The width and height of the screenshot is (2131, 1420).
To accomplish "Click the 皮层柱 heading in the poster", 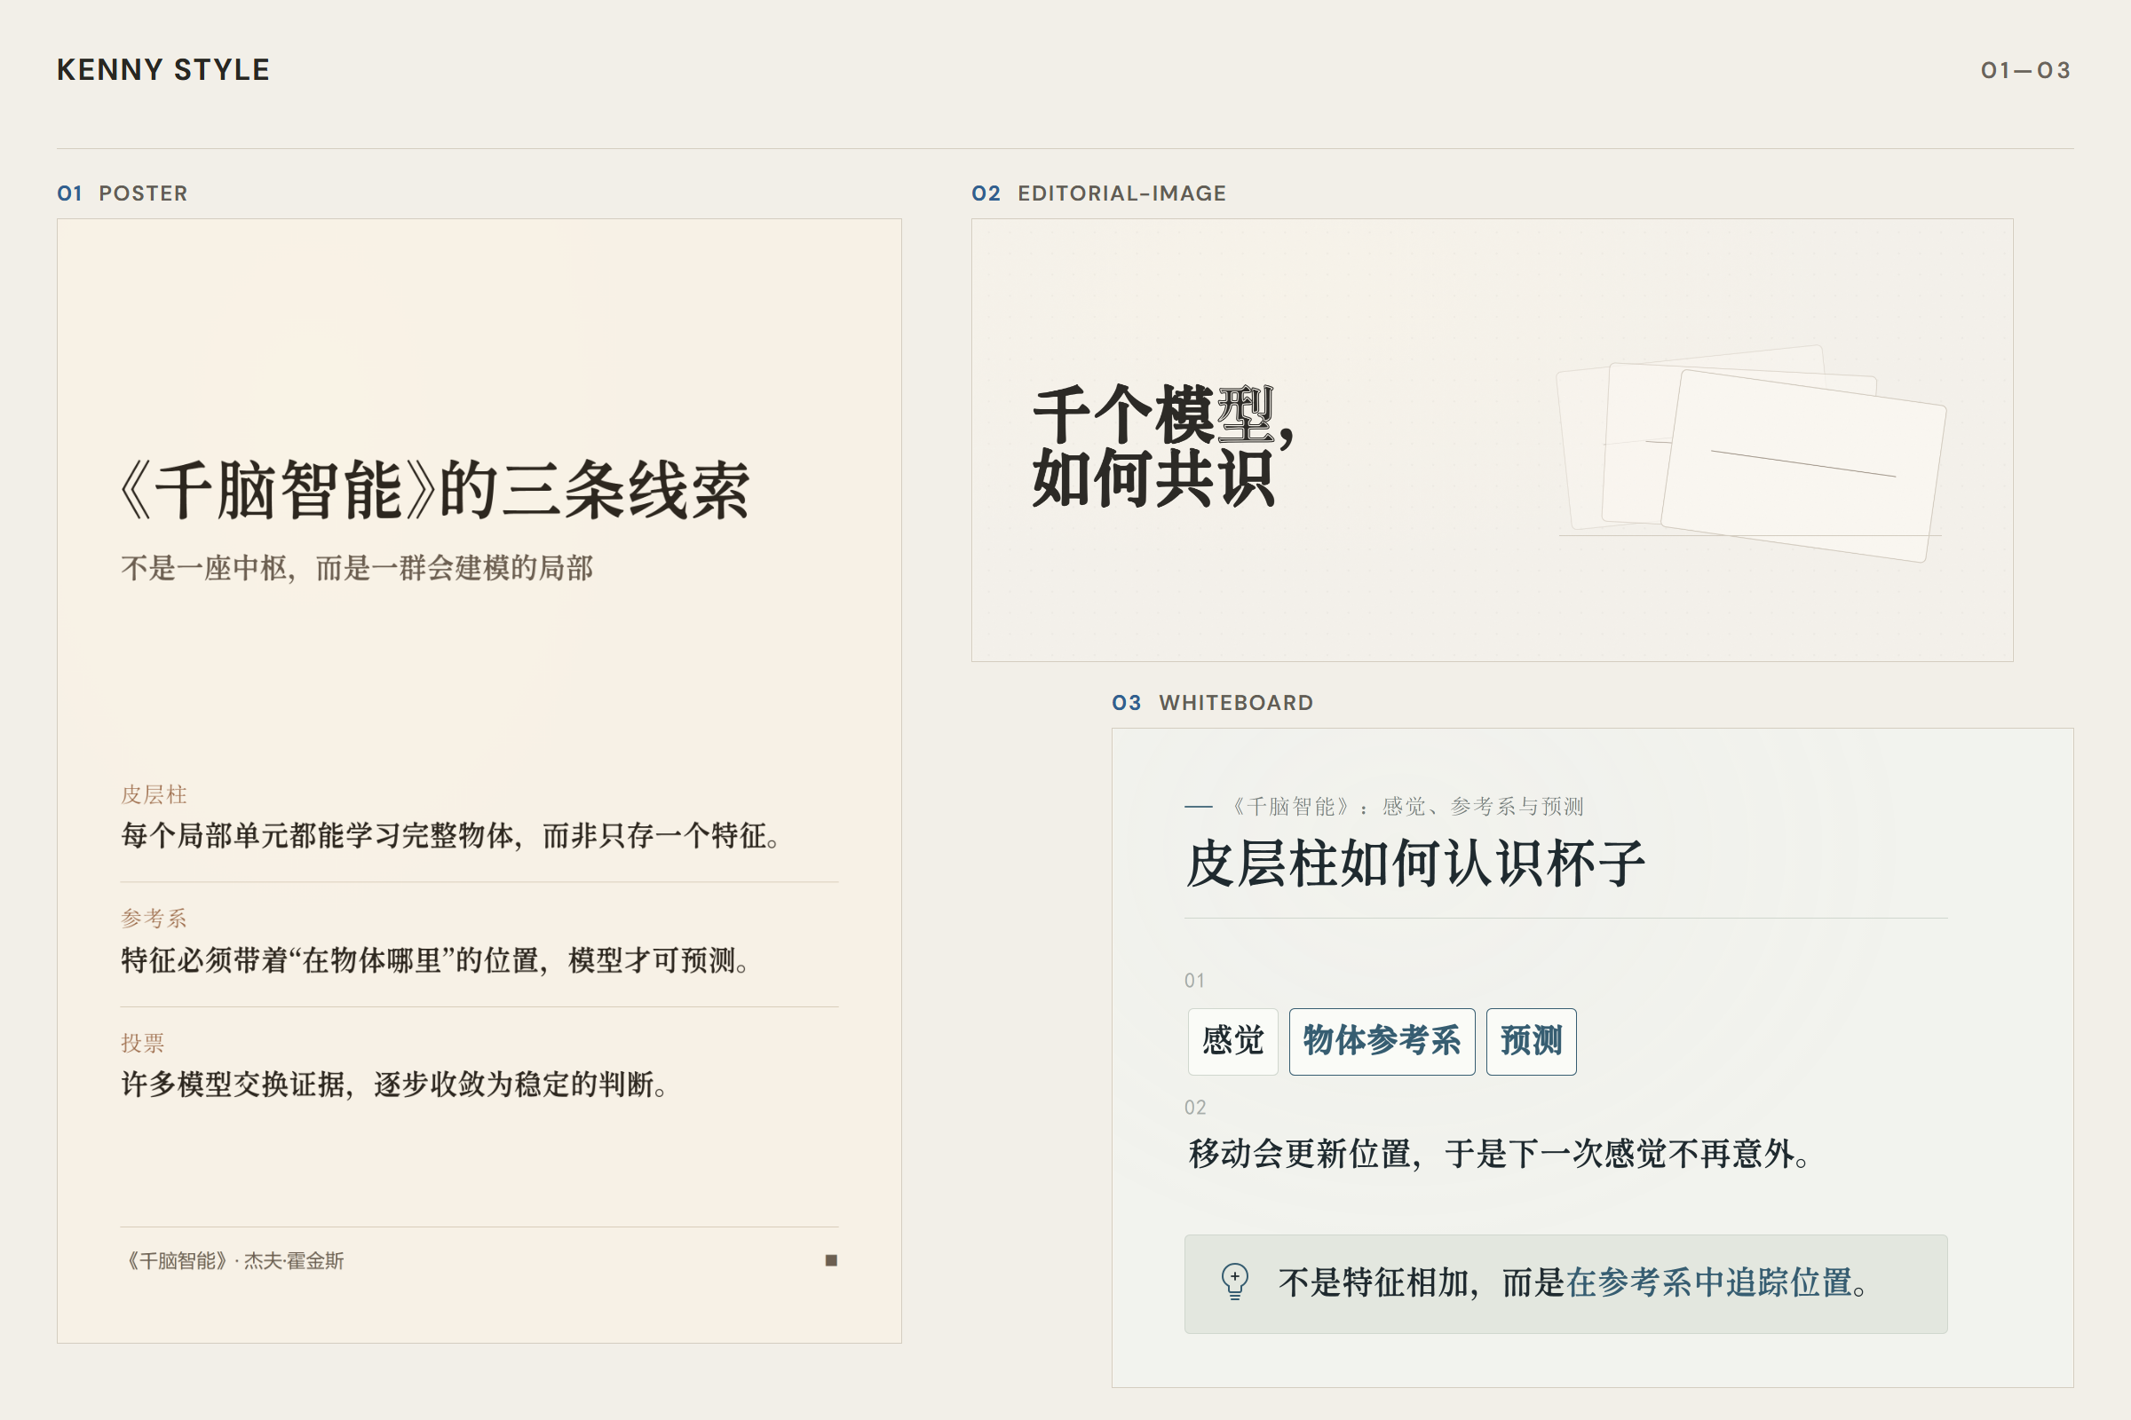I will click(154, 795).
